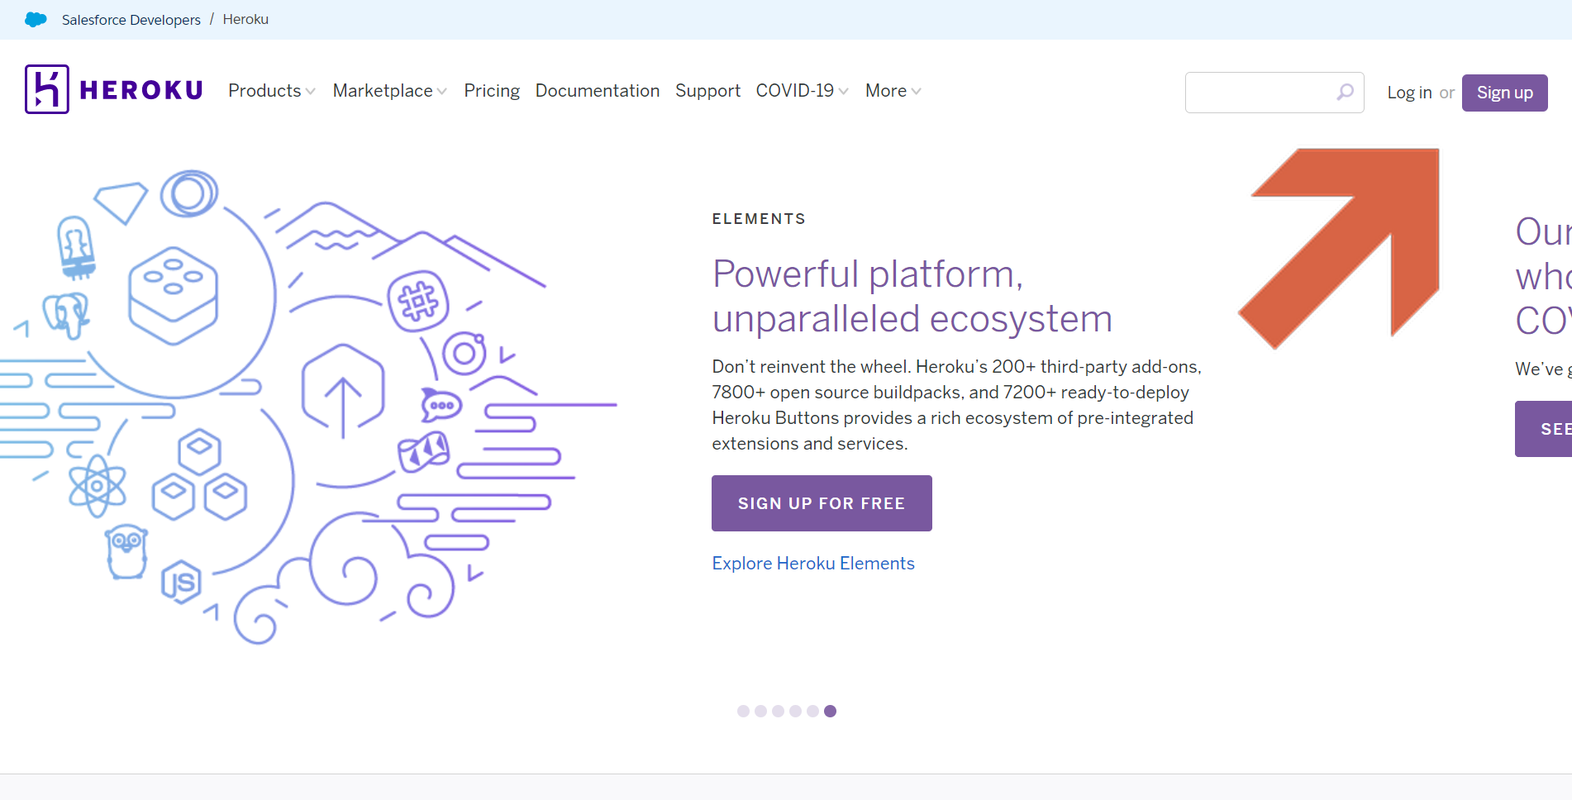This screenshot has width=1572, height=800.
Task: Select the second carousel dot
Action: click(x=760, y=711)
